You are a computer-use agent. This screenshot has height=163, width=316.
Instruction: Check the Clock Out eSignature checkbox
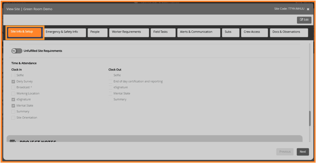(110, 88)
